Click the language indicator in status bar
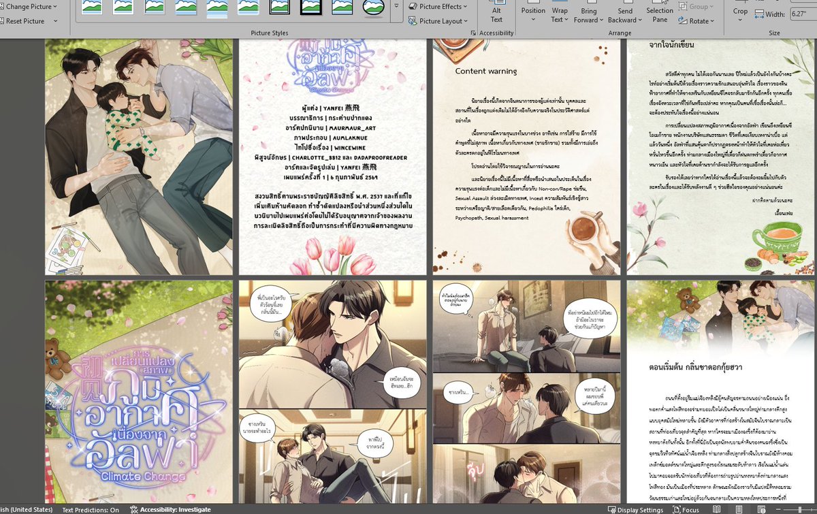The width and height of the screenshot is (817, 514). pyautogui.click(x=27, y=509)
